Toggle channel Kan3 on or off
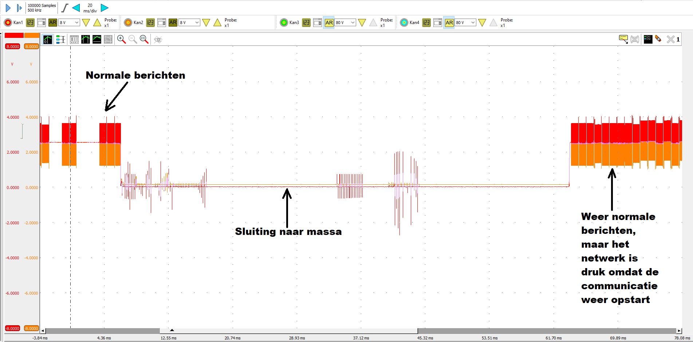Image resolution: width=693 pixels, height=342 pixels. [x=284, y=23]
